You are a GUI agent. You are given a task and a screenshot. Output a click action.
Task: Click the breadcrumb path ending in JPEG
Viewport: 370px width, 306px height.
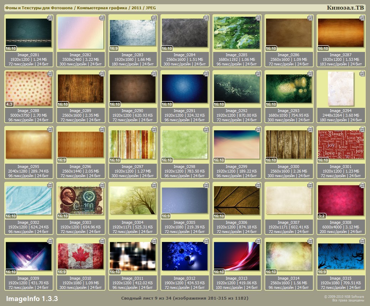coord(80,8)
